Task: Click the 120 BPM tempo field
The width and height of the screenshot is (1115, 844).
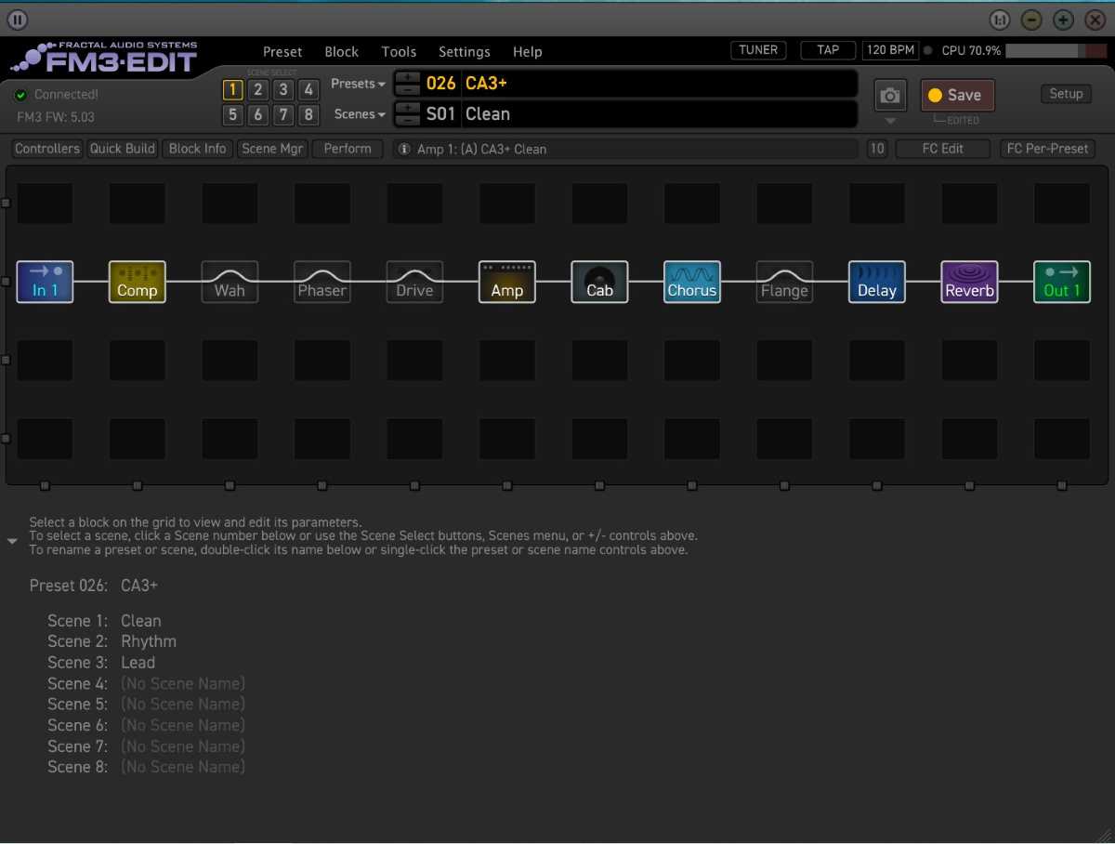Action: (890, 50)
